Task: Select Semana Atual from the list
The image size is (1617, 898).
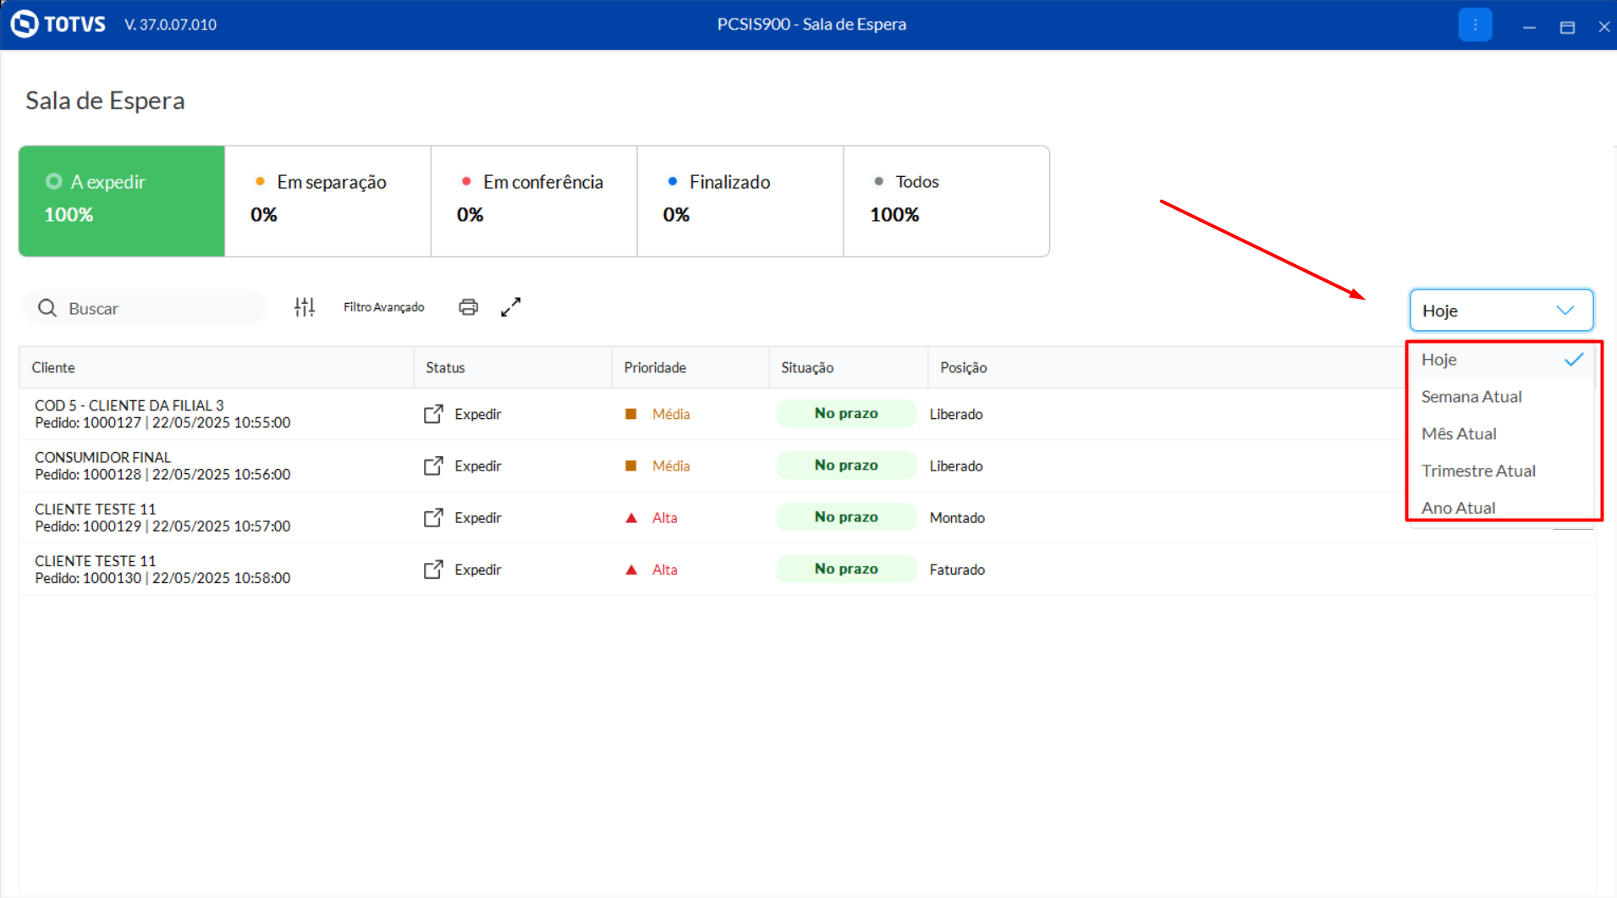Action: (x=1471, y=397)
